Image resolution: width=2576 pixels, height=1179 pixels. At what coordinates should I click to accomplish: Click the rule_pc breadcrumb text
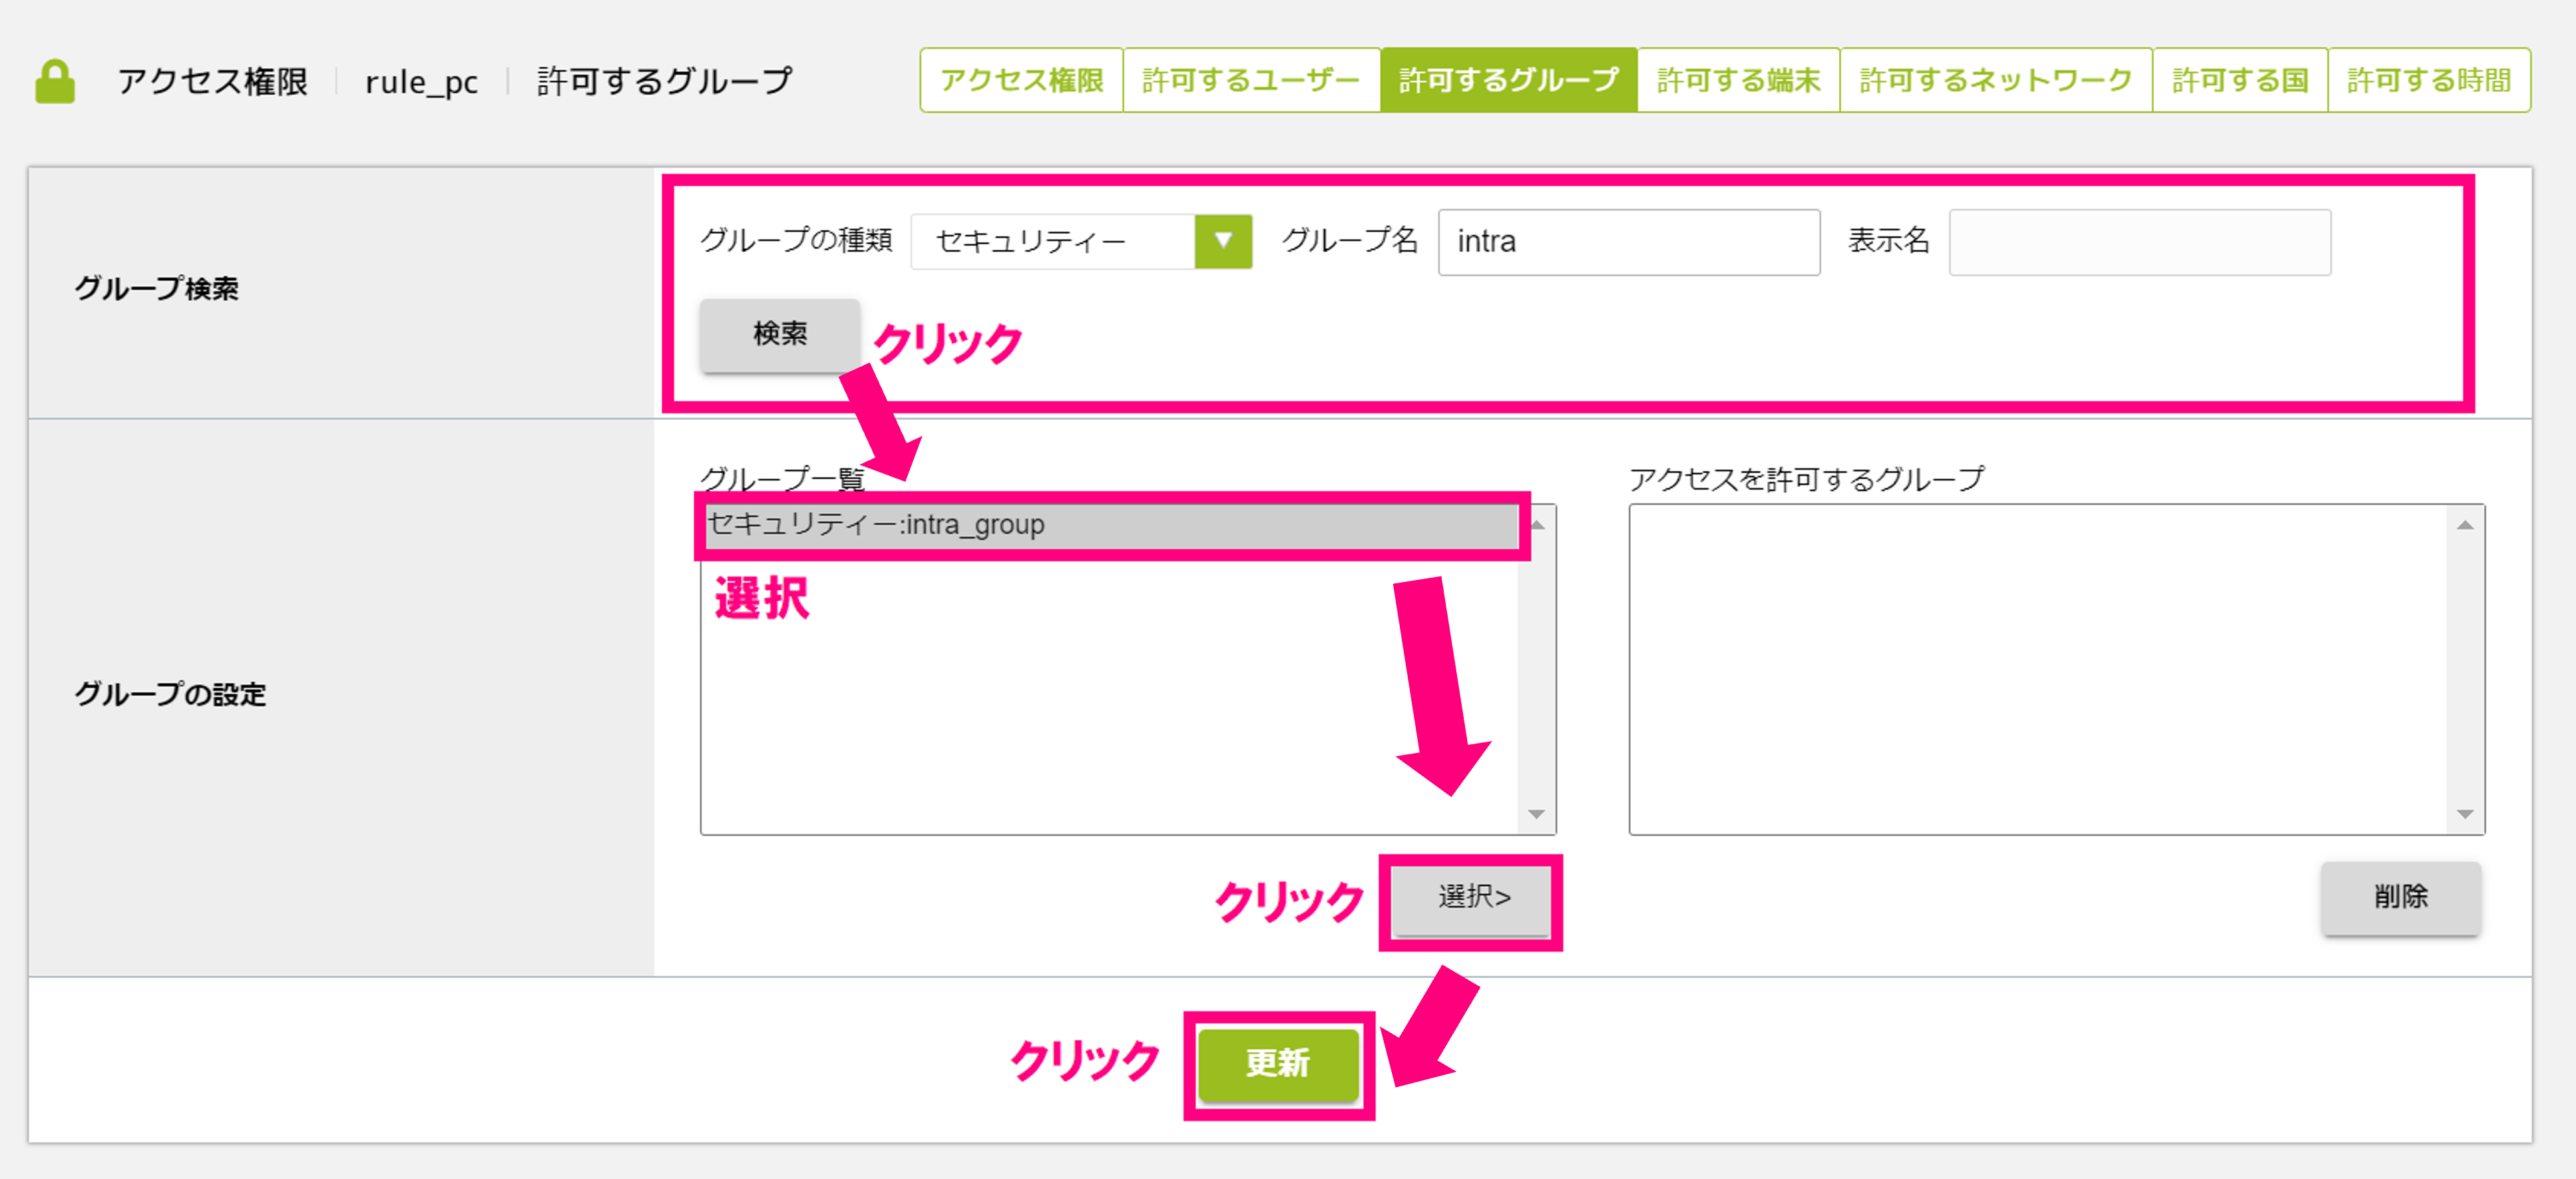coord(422,82)
